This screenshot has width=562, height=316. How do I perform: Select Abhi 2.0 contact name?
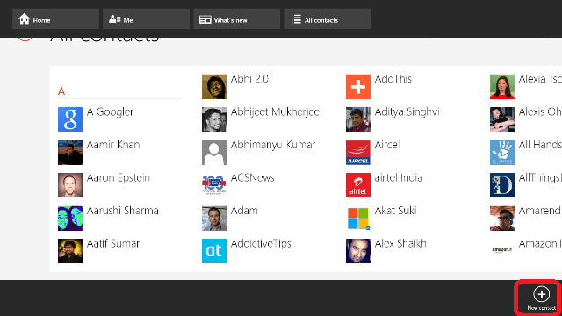pos(249,79)
